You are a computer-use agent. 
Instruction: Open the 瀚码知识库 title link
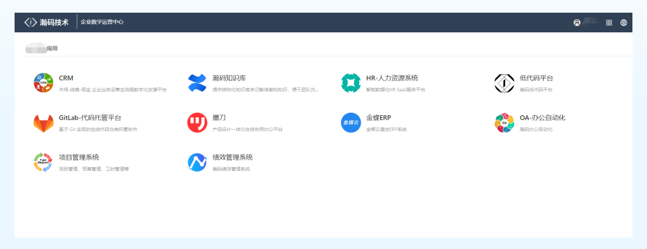[x=229, y=78]
